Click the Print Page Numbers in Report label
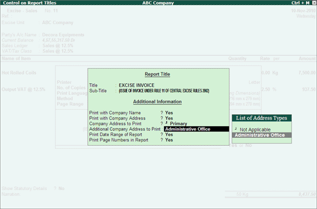The height and width of the screenshot is (209, 317). click(119, 140)
